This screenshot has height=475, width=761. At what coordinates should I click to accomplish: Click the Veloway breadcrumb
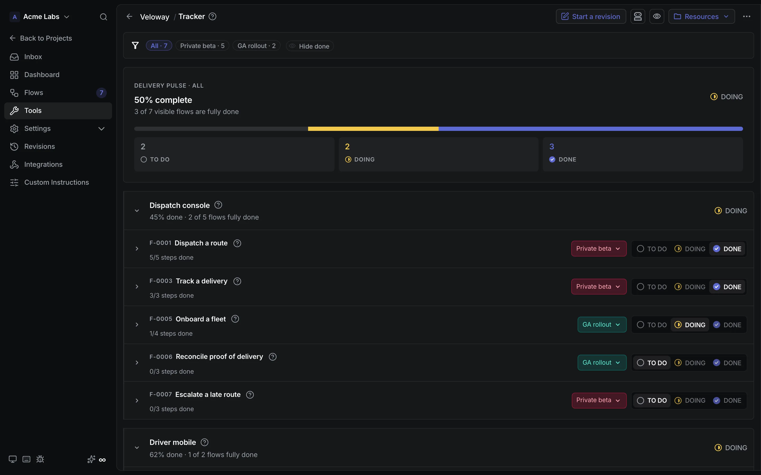point(154,17)
